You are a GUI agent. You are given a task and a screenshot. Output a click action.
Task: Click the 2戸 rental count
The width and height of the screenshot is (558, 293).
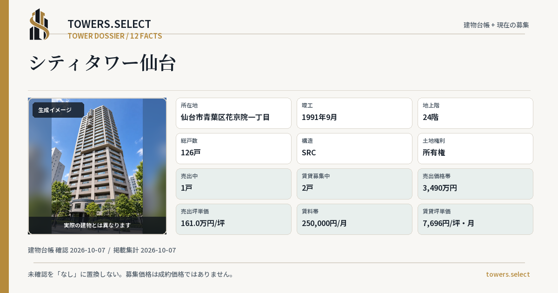pyautogui.click(x=307, y=188)
